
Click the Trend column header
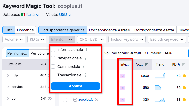pos(160,64)
